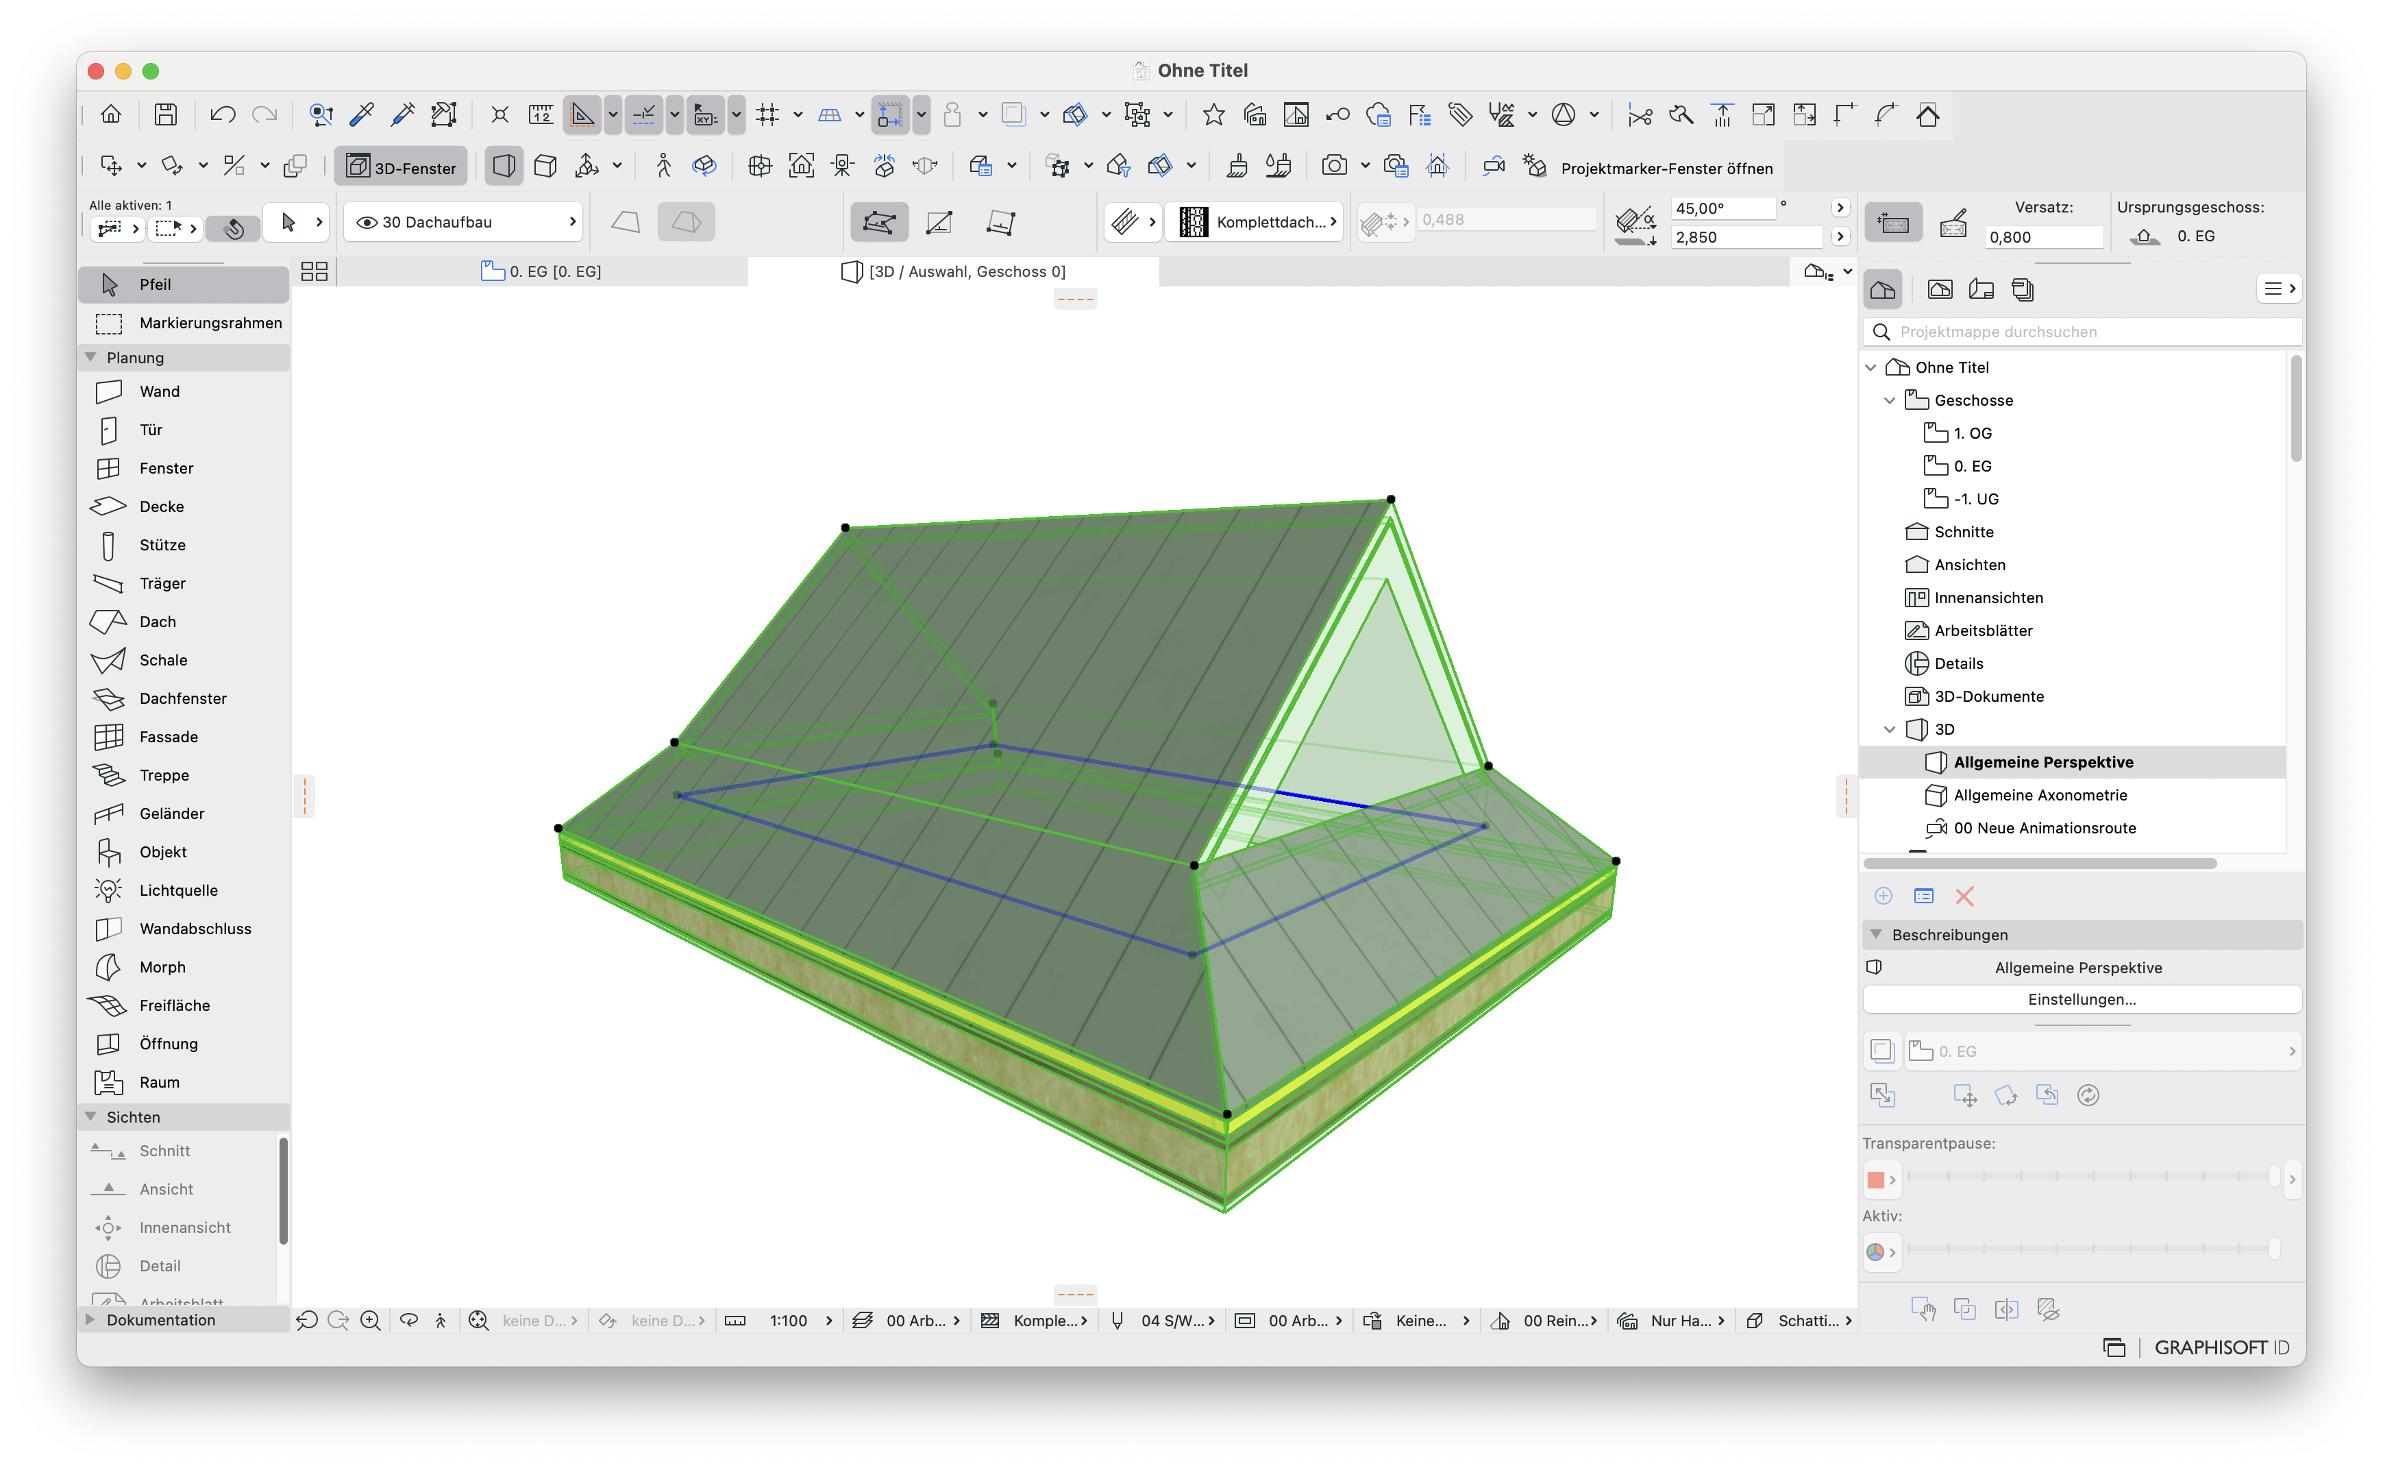Select the Schale tool
Screen dimensions: 2383x1468
click(x=184, y=659)
